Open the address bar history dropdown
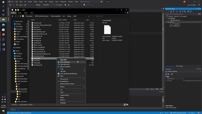 click(86, 16)
